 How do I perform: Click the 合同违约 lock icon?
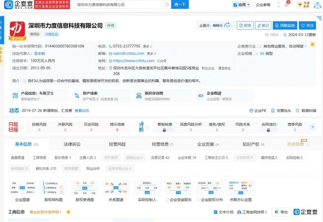coord(268,130)
